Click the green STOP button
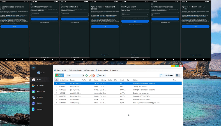The height and width of the screenshot is (126, 221). coord(59,75)
